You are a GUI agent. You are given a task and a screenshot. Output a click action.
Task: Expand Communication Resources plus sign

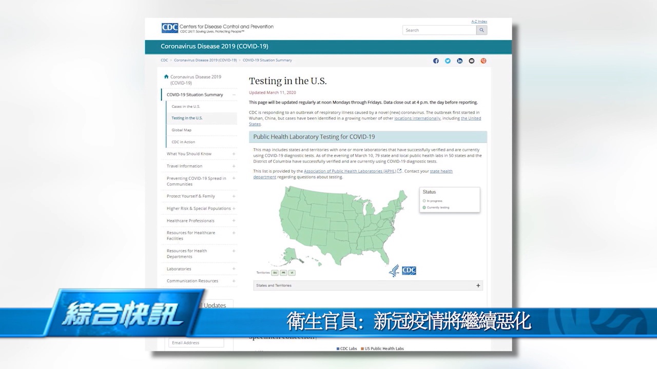click(x=234, y=281)
